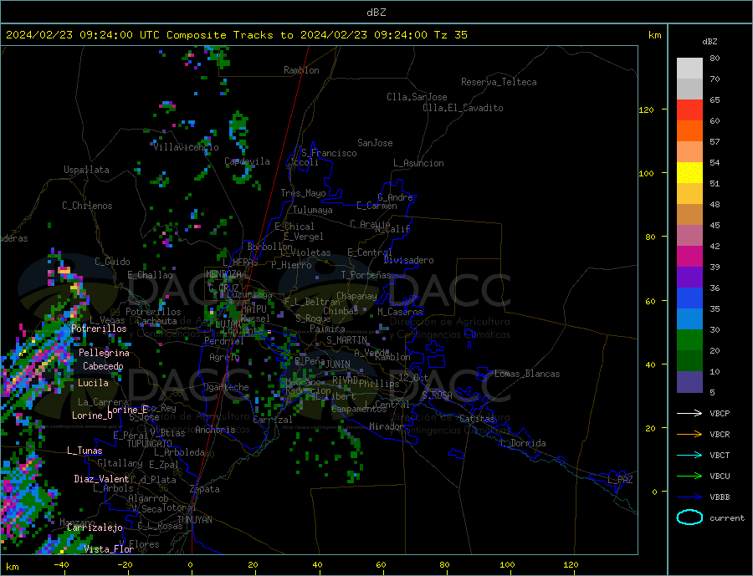Click the 'Tulumaya' map label
Screen dimensions: 753x576
click(313, 210)
